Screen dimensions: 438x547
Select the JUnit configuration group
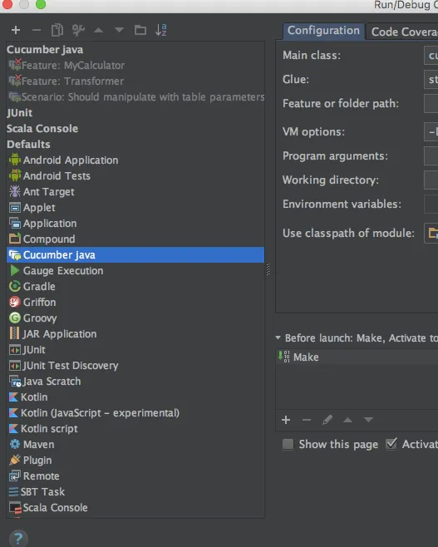coord(135,113)
